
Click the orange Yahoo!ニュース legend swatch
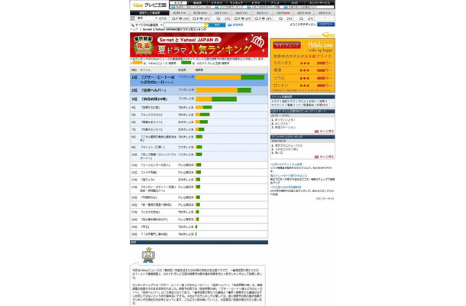point(138,63)
